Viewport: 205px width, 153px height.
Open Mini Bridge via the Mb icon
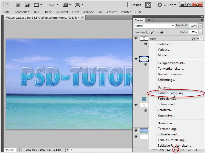coord(27,5)
